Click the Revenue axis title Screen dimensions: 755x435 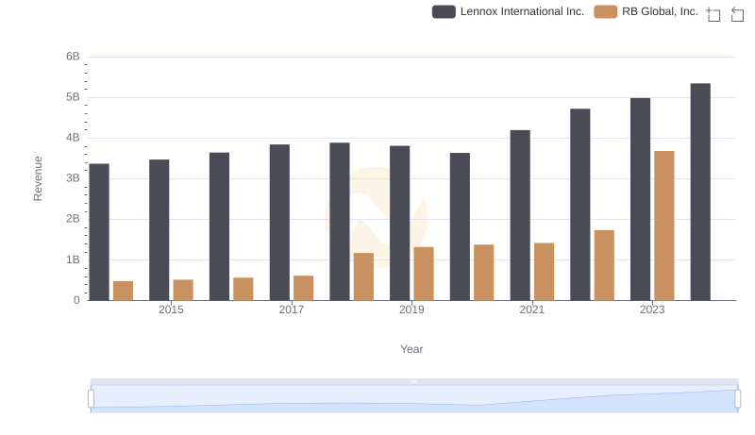(38, 178)
